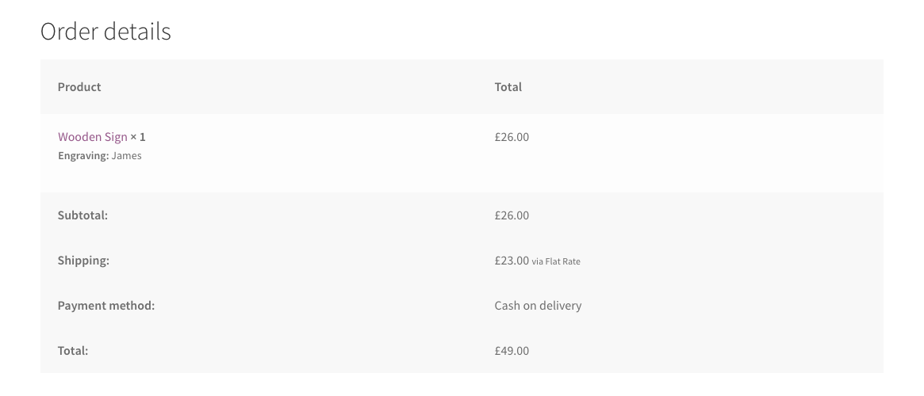924x396 pixels.
Task: Click the word "Cash" in the payment value
Action: click(x=508, y=306)
